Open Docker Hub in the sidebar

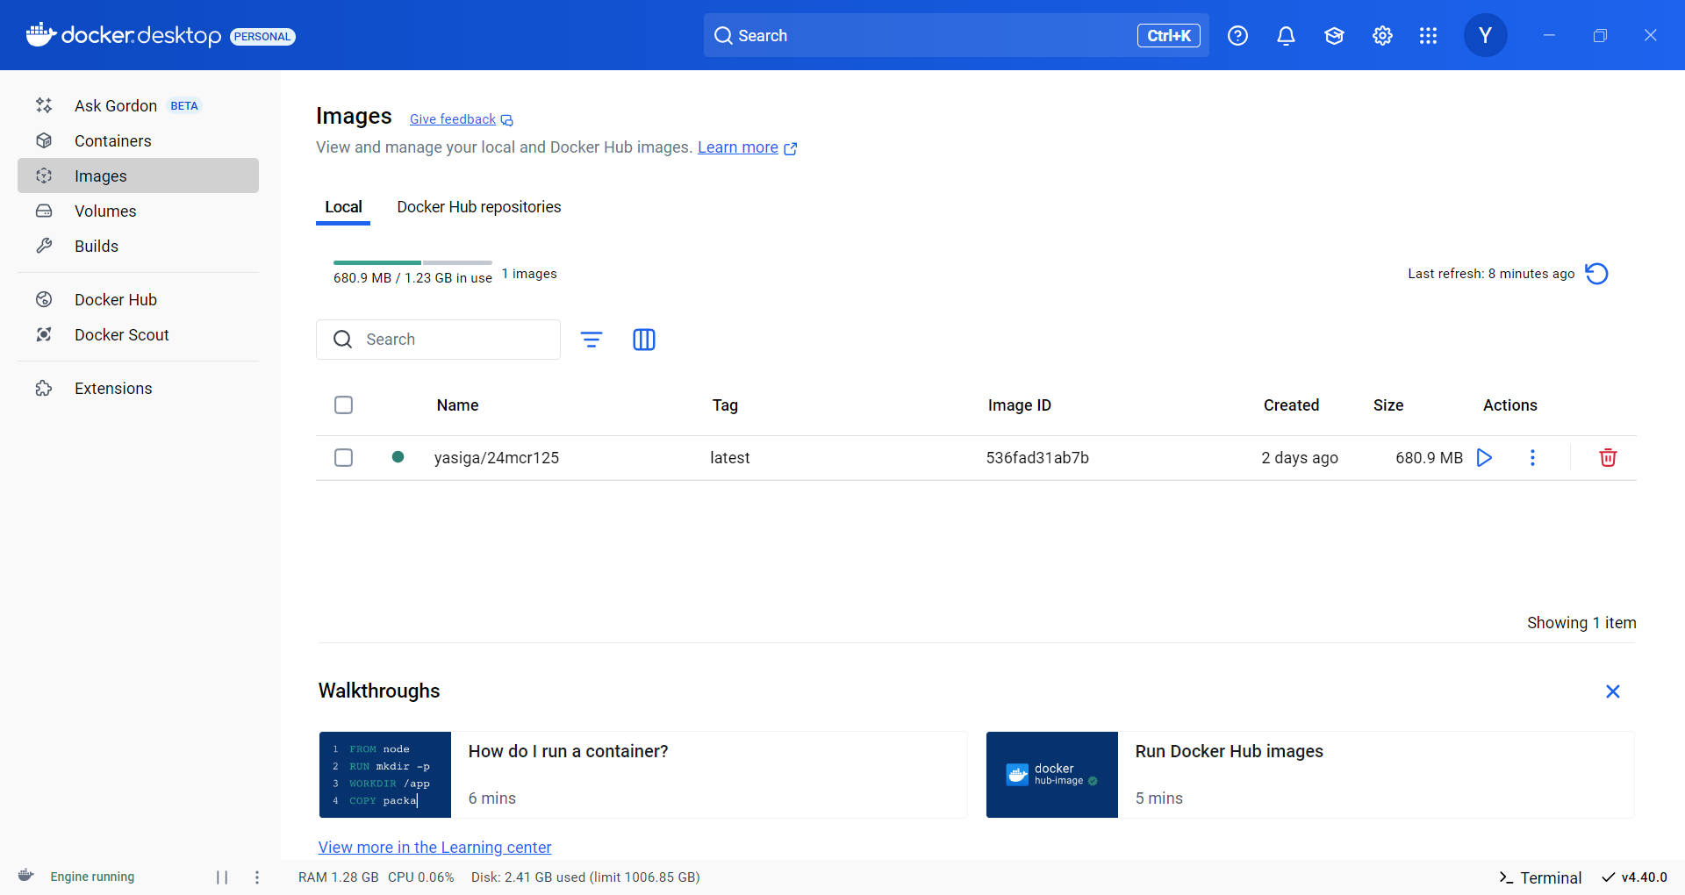[x=138, y=299]
